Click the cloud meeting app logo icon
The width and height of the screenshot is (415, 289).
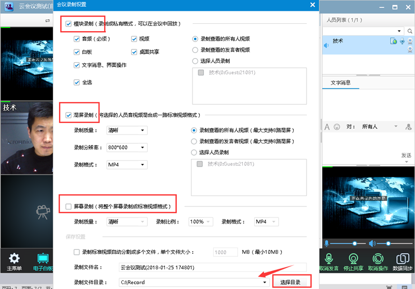[9, 6]
